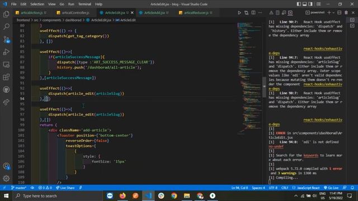The height and width of the screenshot is (201, 358).
Task: Create a new terminal with plus icon
Action: [x=329, y=13]
